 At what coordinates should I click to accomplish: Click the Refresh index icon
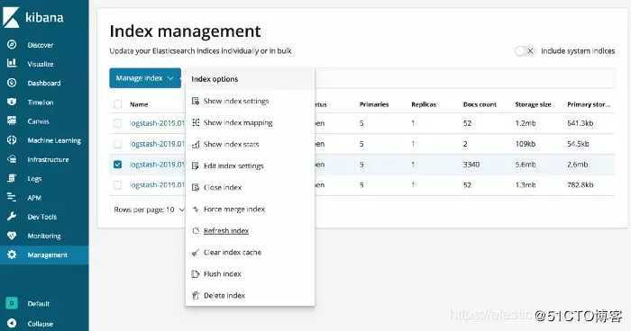point(196,231)
